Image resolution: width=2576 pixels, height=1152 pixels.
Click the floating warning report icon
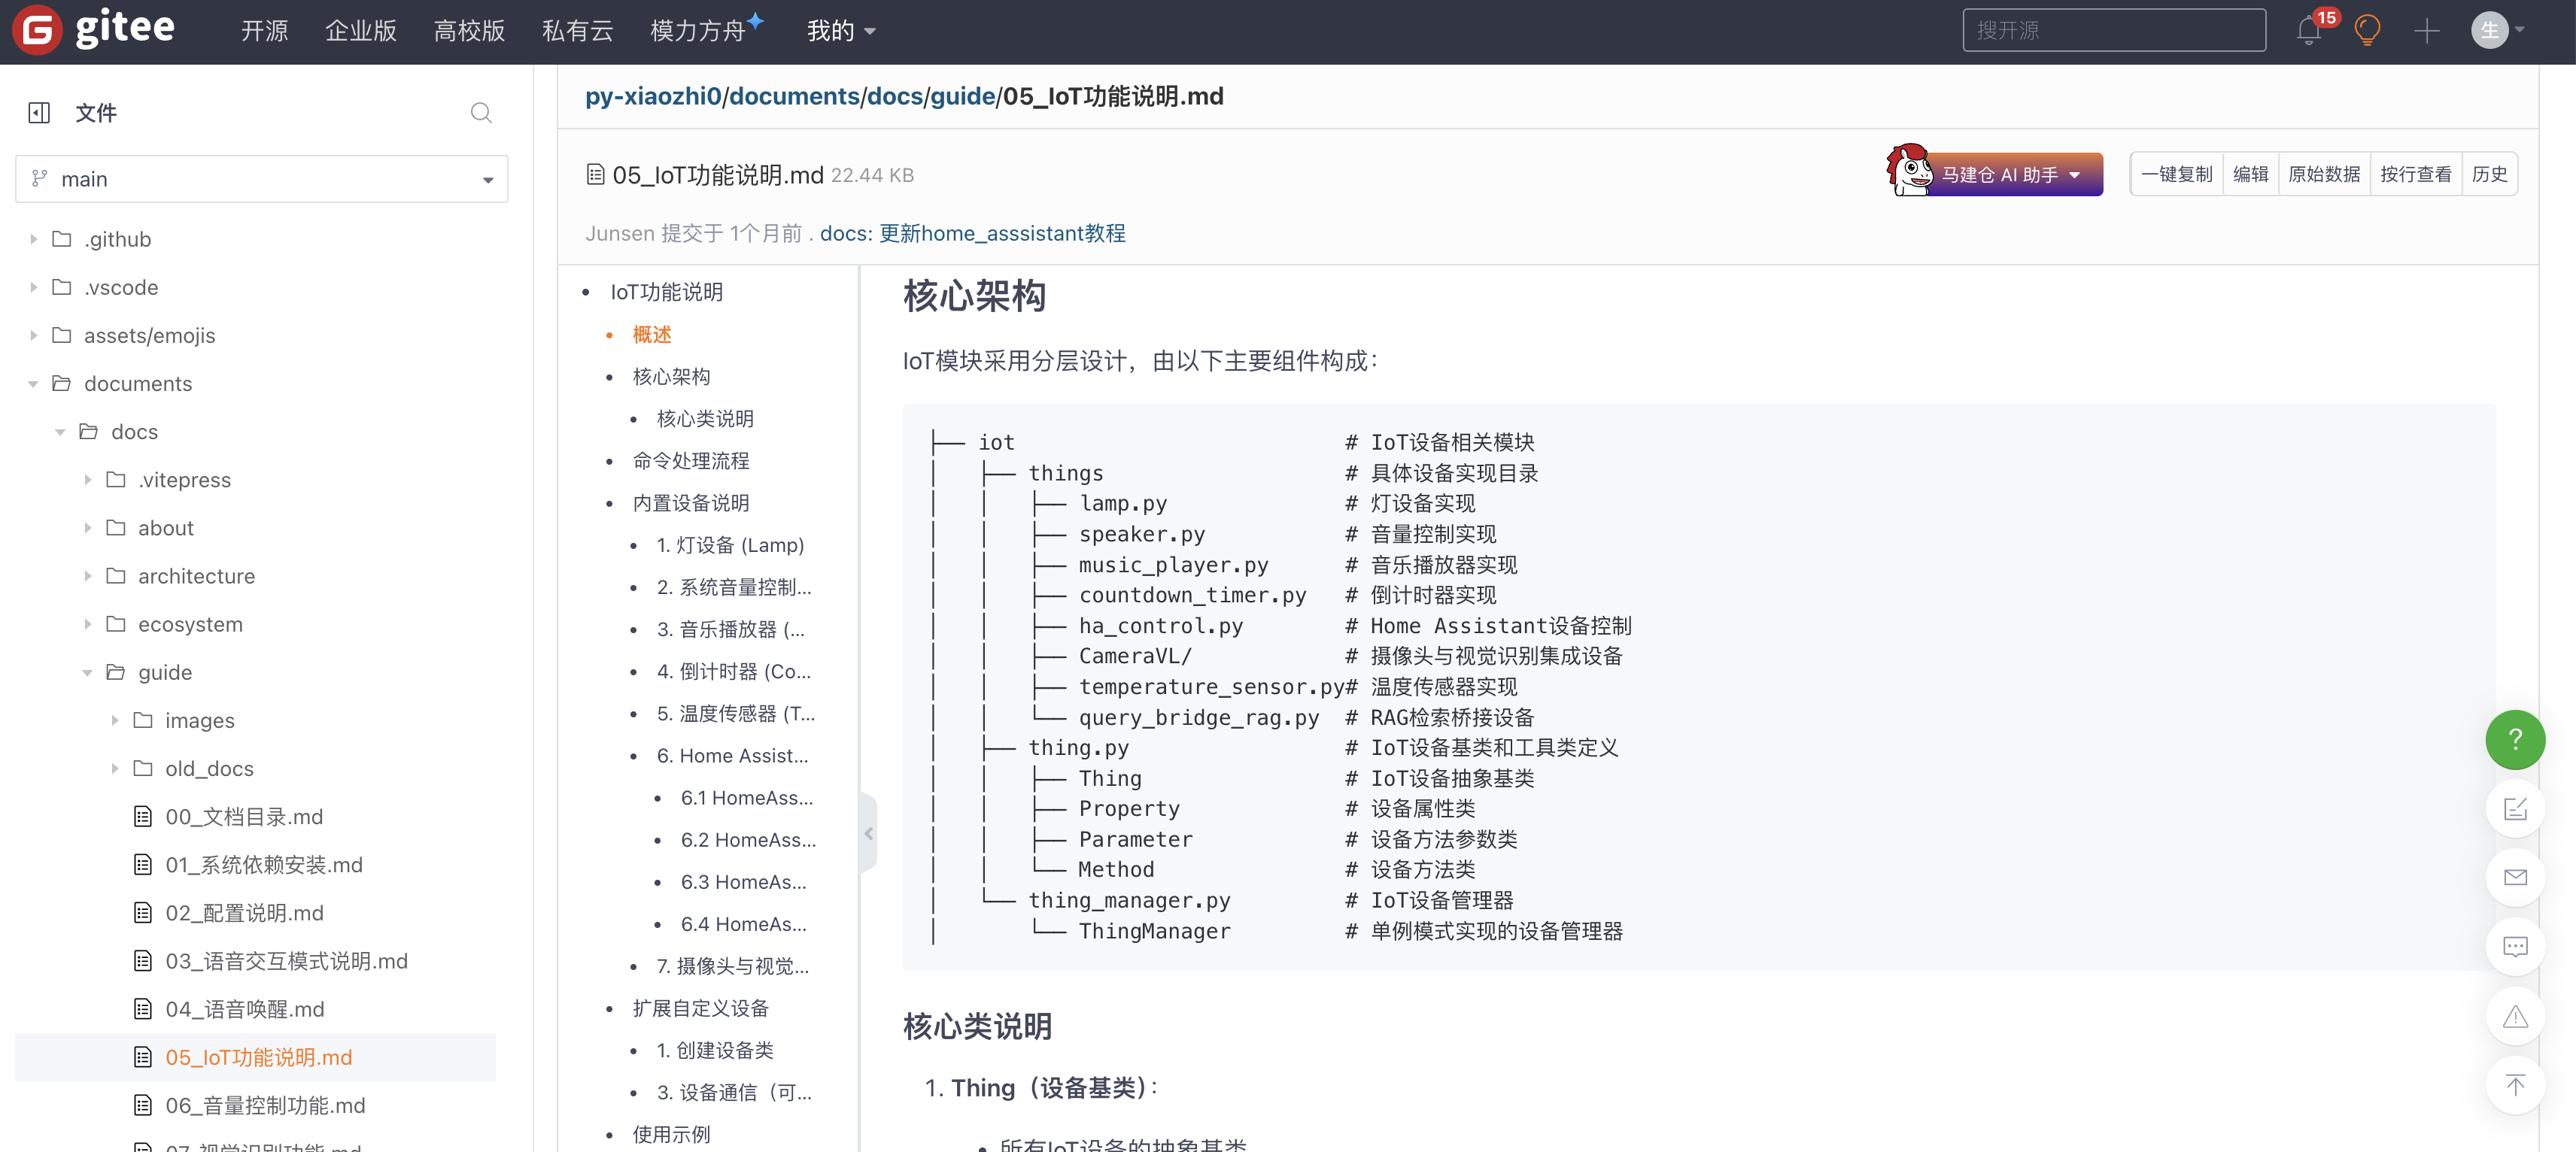tap(2515, 1016)
